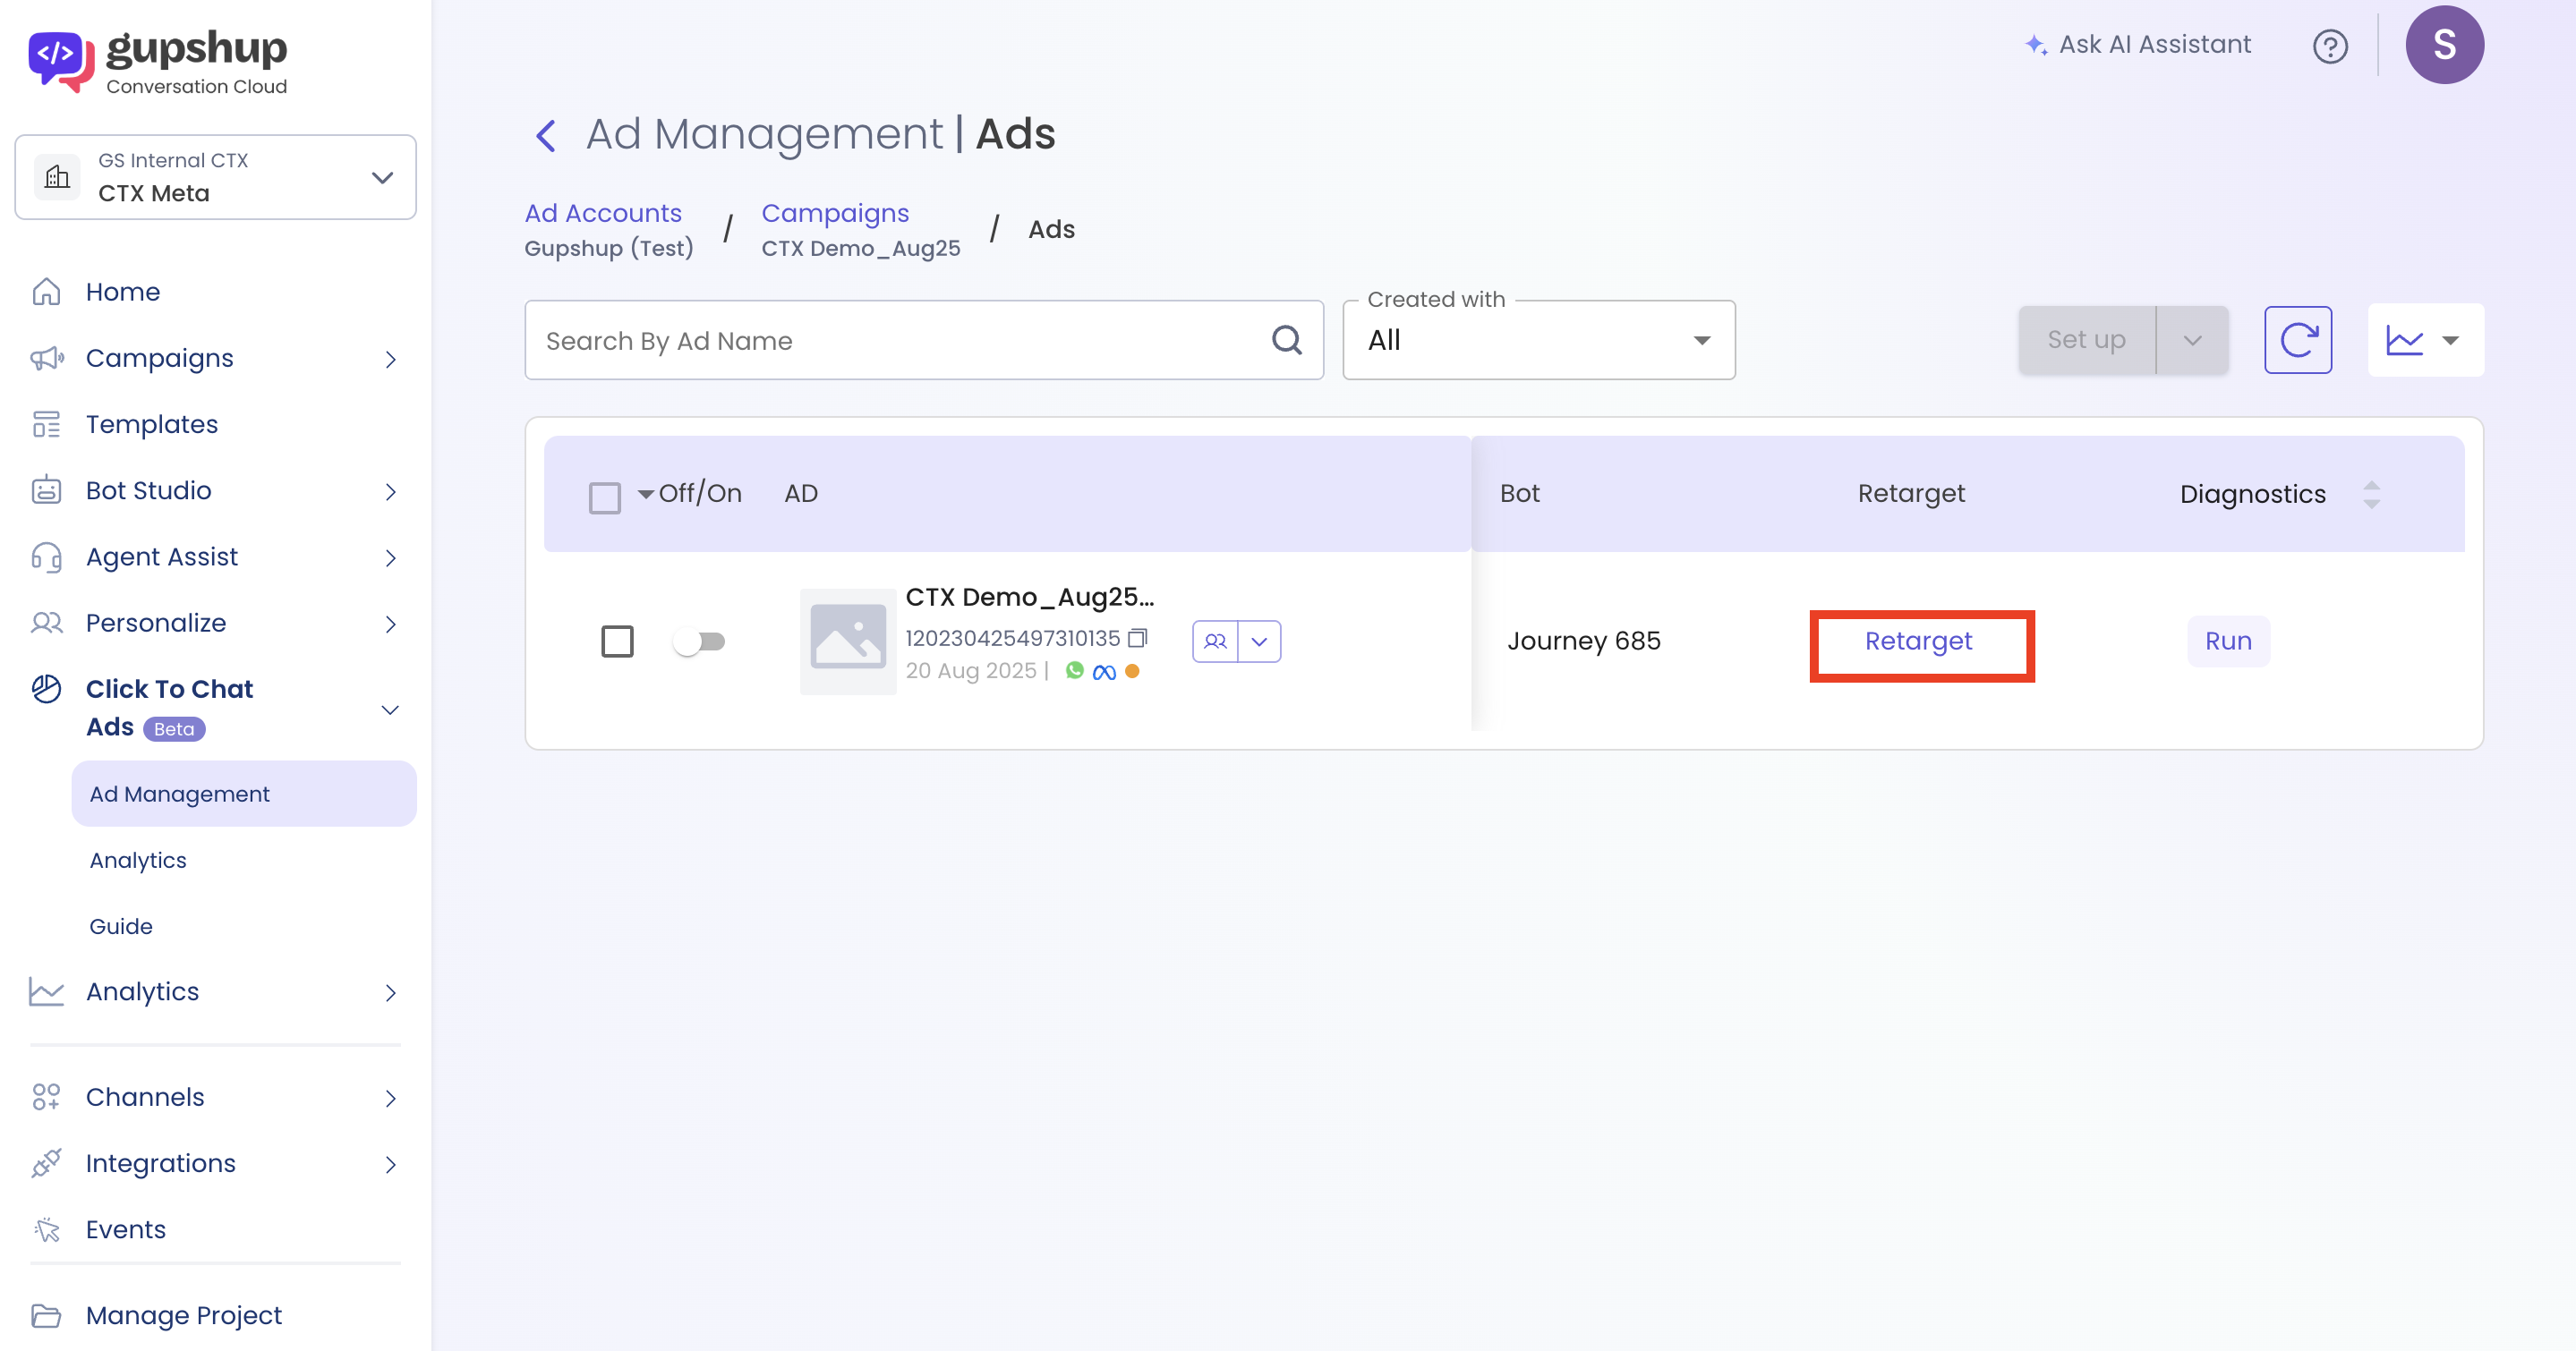
Task: Click the Campaigns breadcrumb link
Action: pyautogui.click(x=835, y=213)
